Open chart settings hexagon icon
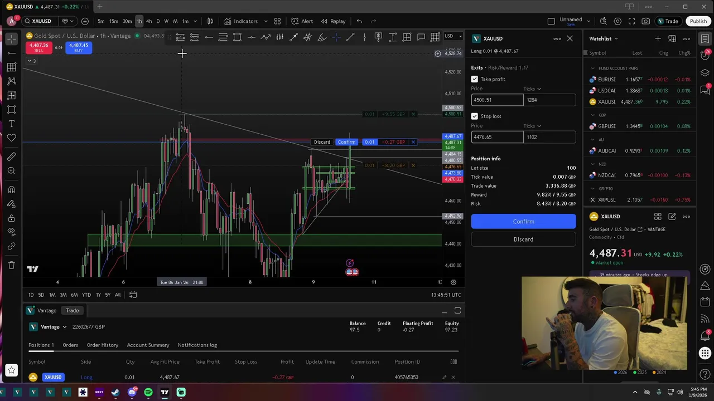Screen dimensions: 714x401 (x=617, y=21)
